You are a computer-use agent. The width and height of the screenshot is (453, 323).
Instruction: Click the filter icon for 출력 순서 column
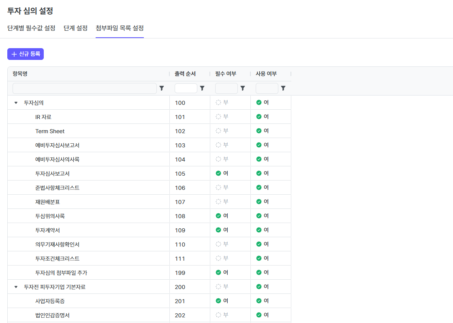coord(202,88)
